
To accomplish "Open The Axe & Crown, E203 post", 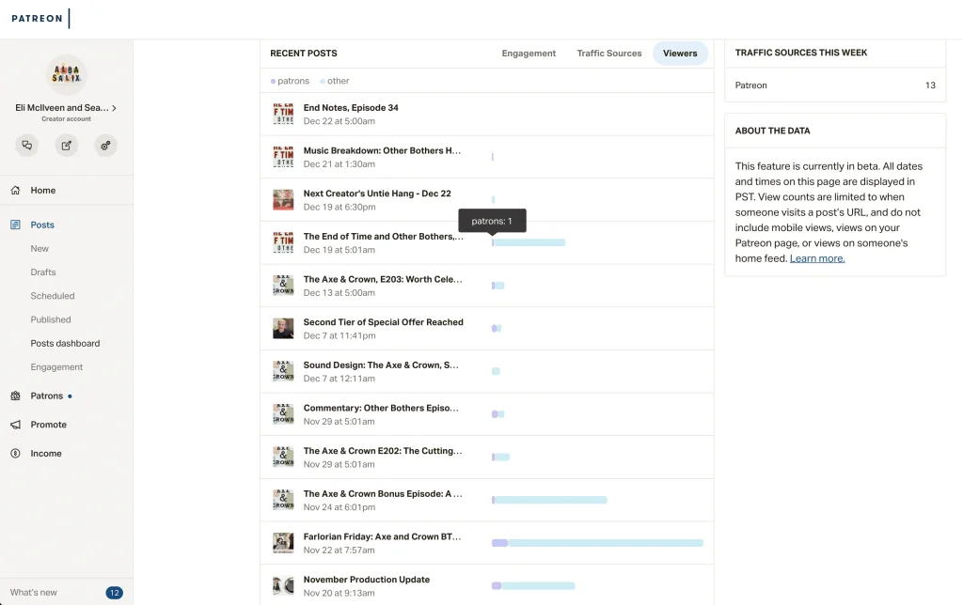I will (383, 279).
